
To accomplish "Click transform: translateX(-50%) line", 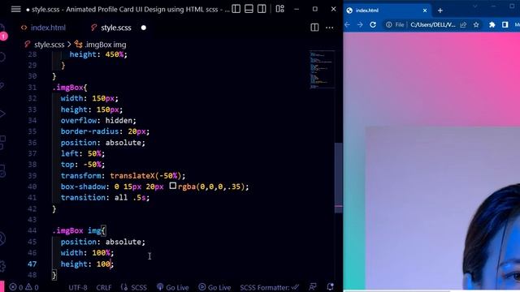I will click(x=123, y=176).
